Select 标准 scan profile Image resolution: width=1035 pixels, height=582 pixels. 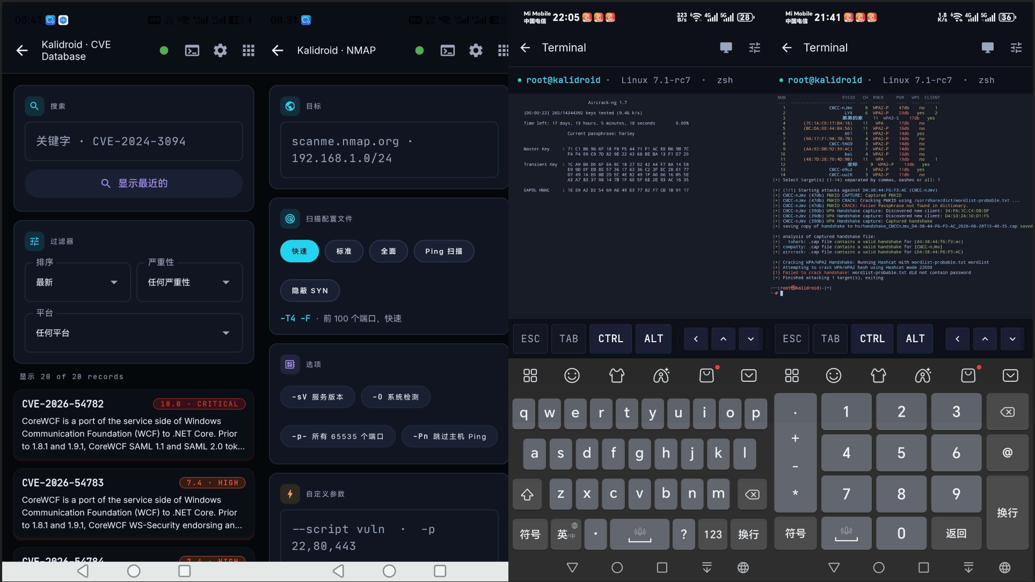pos(344,251)
